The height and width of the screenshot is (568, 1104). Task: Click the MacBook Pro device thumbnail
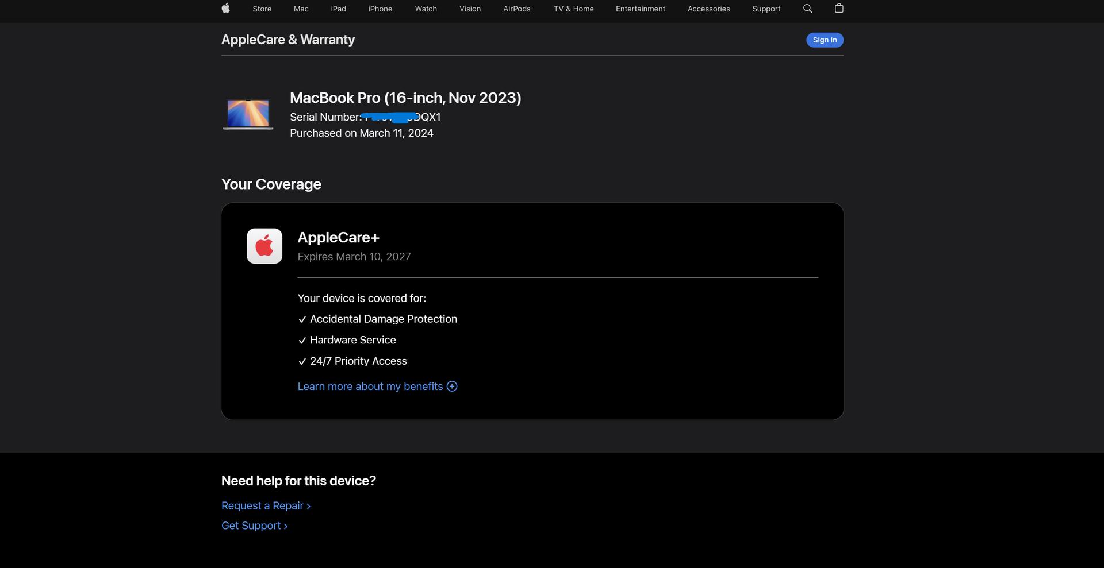[248, 114]
